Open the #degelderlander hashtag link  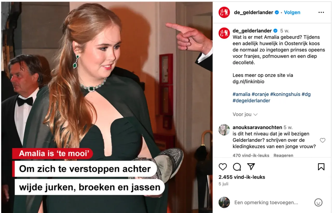click(251, 101)
